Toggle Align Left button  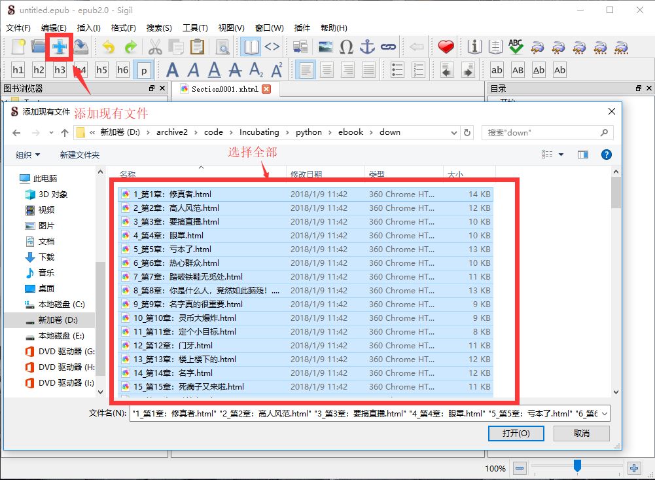(306, 70)
